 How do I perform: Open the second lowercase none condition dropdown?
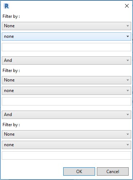tap(66, 91)
